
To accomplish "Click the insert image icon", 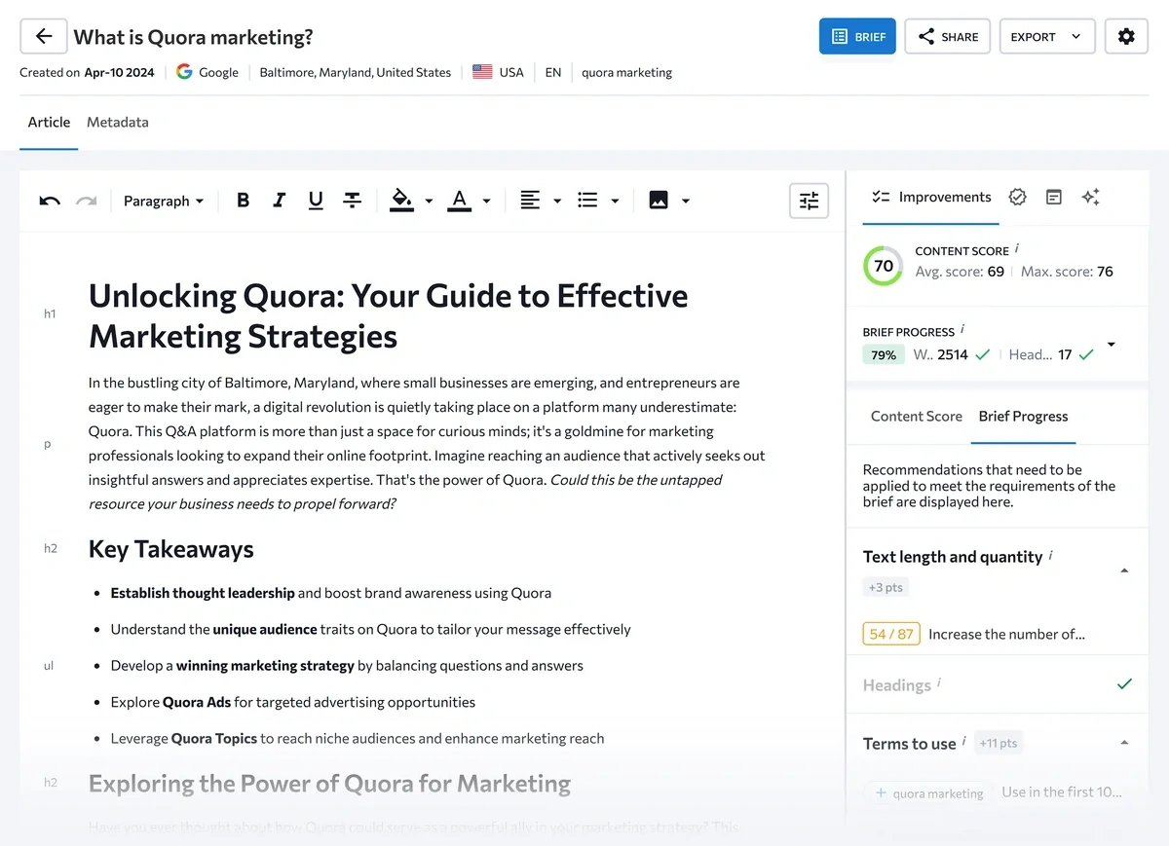I will click(659, 201).
